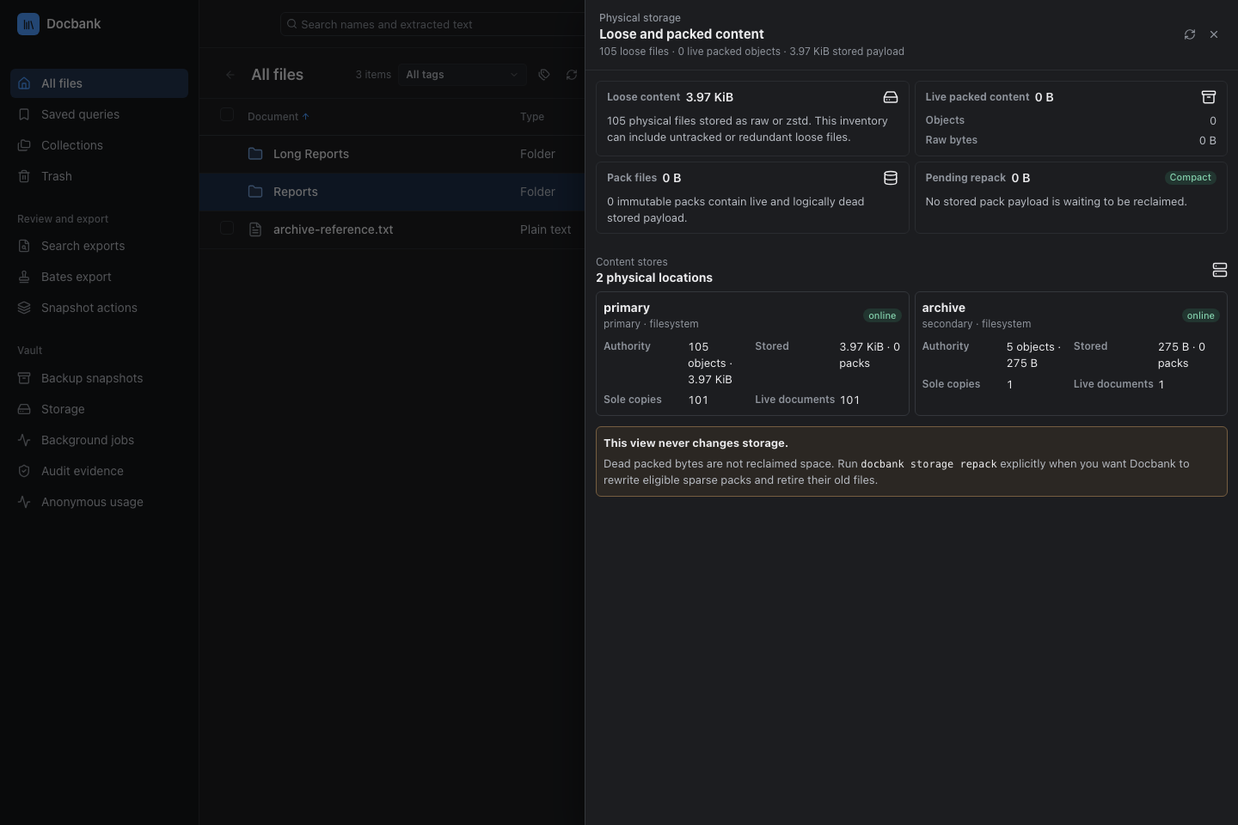Viewport: 1238px width, 825px height.
Task: Click the Background jobs activity icon
Action: (x=24, y=440)
